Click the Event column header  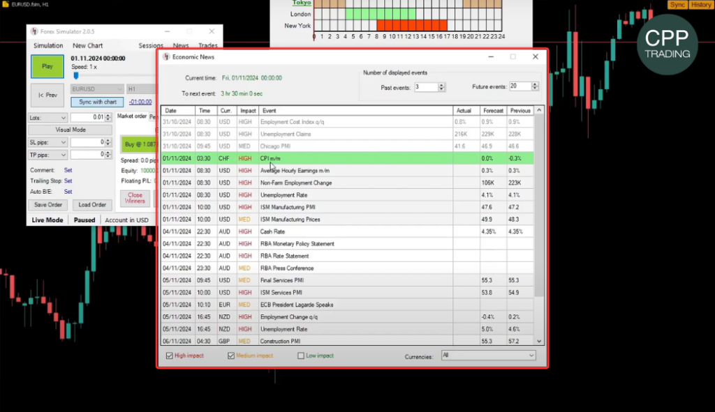355,111
